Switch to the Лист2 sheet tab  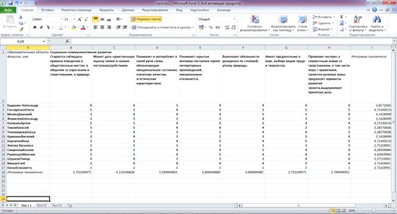pos(41,206)
